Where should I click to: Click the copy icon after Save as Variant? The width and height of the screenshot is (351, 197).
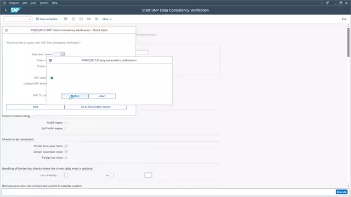[x=66, y=19]
